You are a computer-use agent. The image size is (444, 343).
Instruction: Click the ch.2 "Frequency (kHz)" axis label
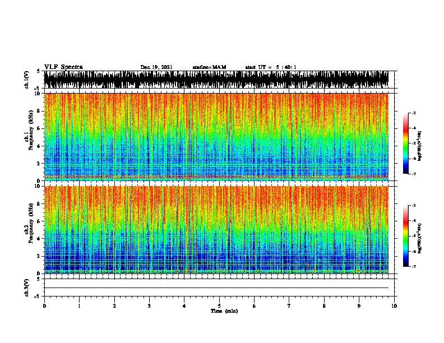click(x=31, y=223)
